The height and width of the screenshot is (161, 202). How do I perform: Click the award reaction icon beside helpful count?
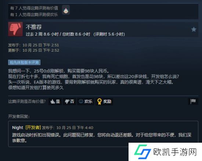pos(66,10)
